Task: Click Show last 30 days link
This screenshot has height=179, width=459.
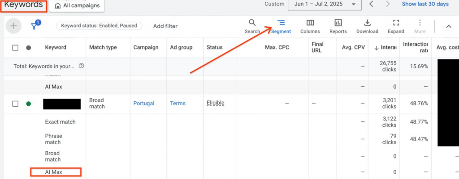Action: pos(425,4)
